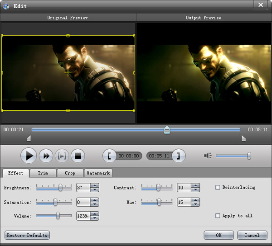Click the Output Preview header label

tap(204, 18)
